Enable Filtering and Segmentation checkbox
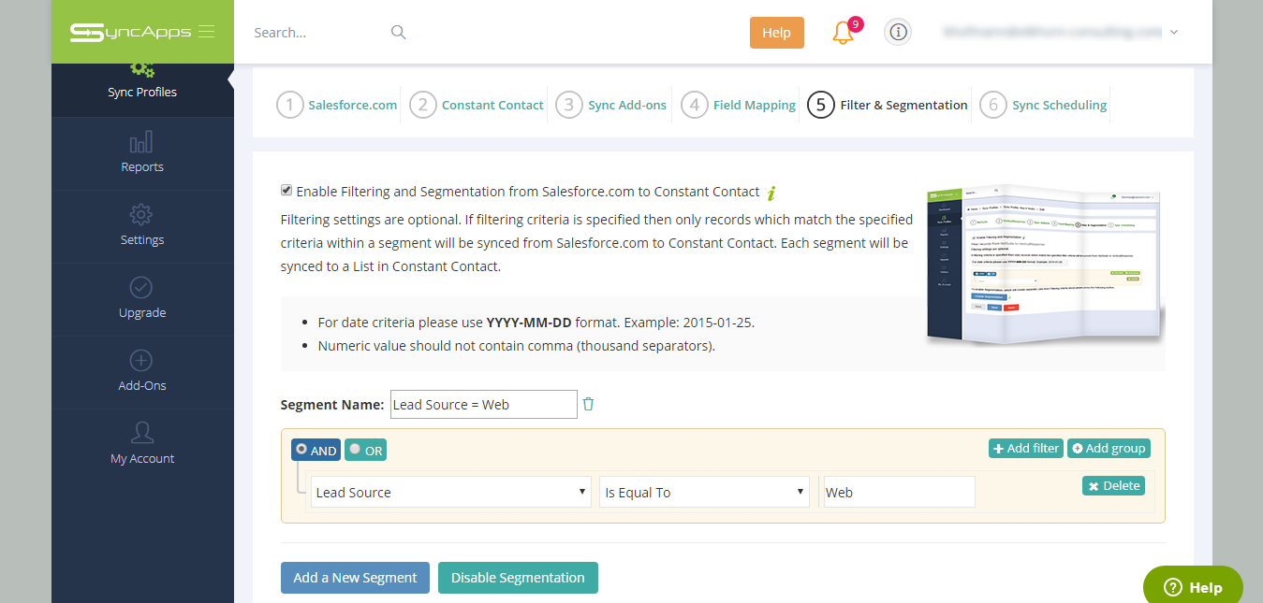Viewport: 1263px width, 603px height. 286,191
